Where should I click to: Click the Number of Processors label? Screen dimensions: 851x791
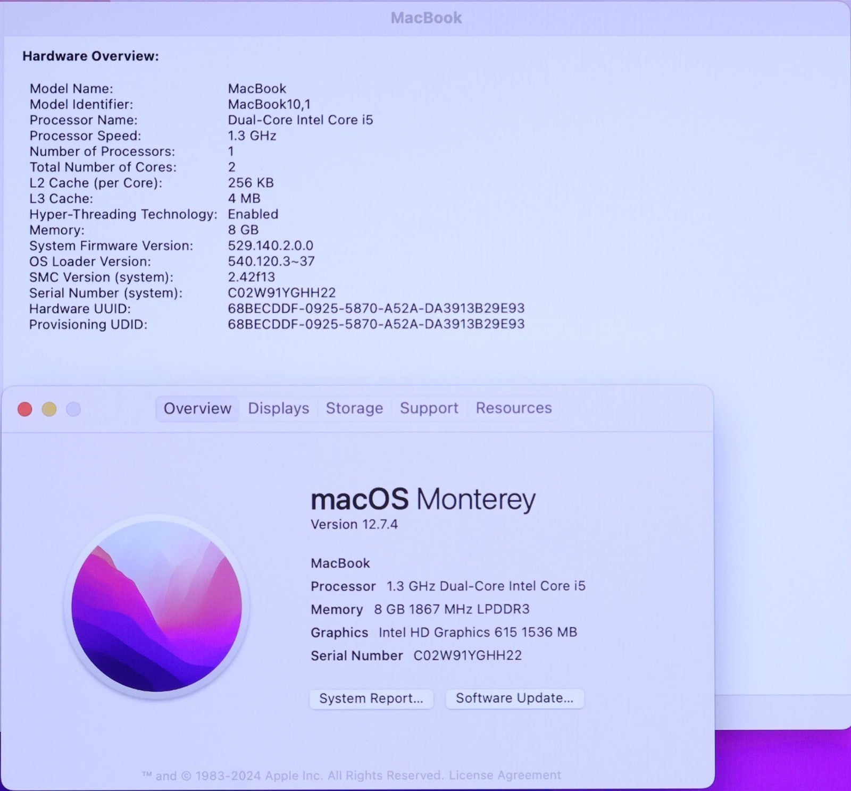[x=102, y=152]
